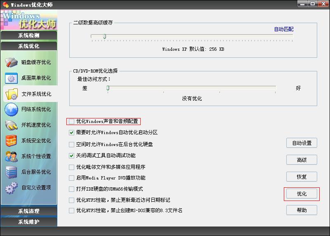Select 网络系统优化 text entry

click(36, 109)
